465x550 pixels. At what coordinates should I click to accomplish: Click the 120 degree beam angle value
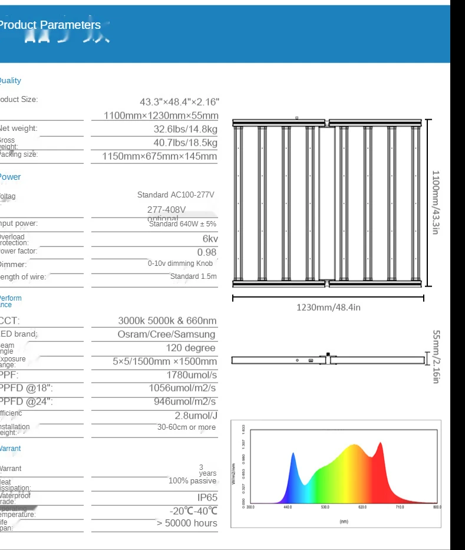190,348
